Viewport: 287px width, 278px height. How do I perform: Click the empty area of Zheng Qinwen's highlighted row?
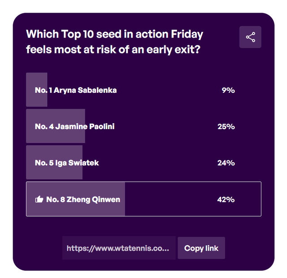[x=170, y=200]
